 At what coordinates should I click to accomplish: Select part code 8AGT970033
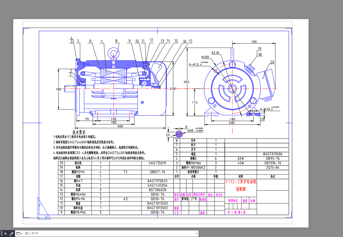(158, 181)
